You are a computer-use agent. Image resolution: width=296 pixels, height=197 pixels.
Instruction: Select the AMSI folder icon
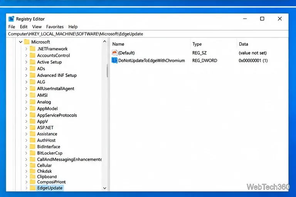pos(32,95)
